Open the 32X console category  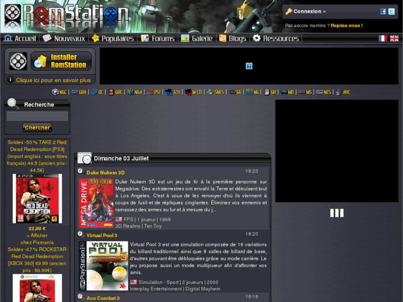[x=173, y=92]
